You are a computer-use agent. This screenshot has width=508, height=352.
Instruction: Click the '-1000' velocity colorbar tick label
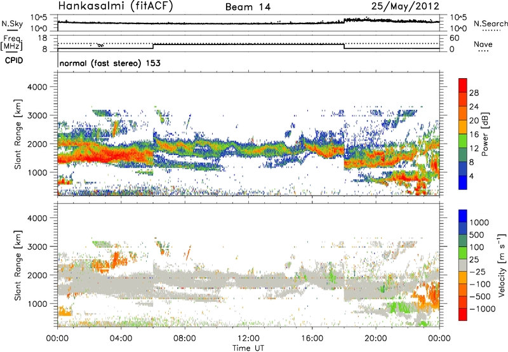(x=483, y=309)
